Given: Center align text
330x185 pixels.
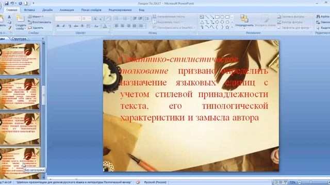Looking at the screenshot, I should 122,26.
